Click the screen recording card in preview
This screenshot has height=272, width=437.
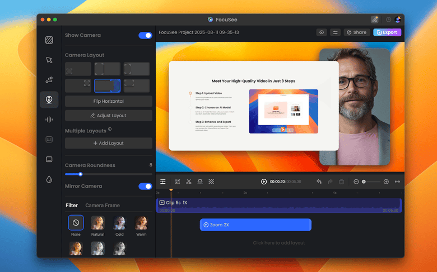[254, 106]
